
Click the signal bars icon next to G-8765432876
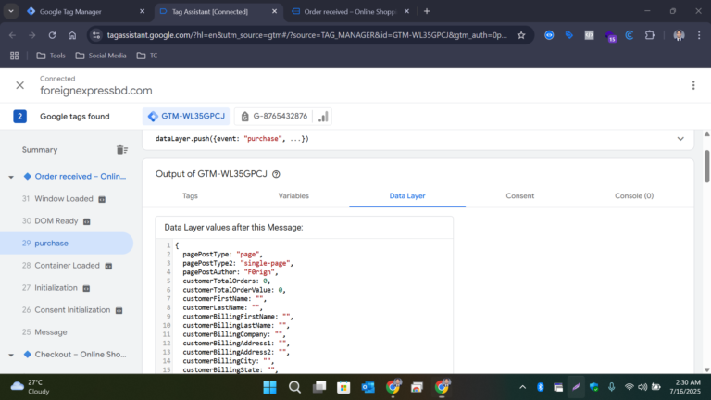[323, 117]
